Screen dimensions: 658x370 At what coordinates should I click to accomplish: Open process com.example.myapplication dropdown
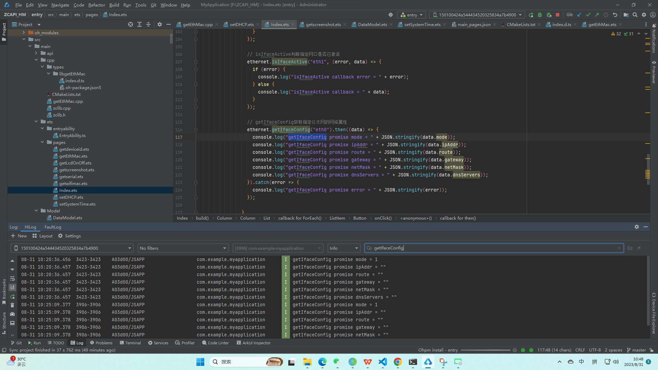(278, 248)
